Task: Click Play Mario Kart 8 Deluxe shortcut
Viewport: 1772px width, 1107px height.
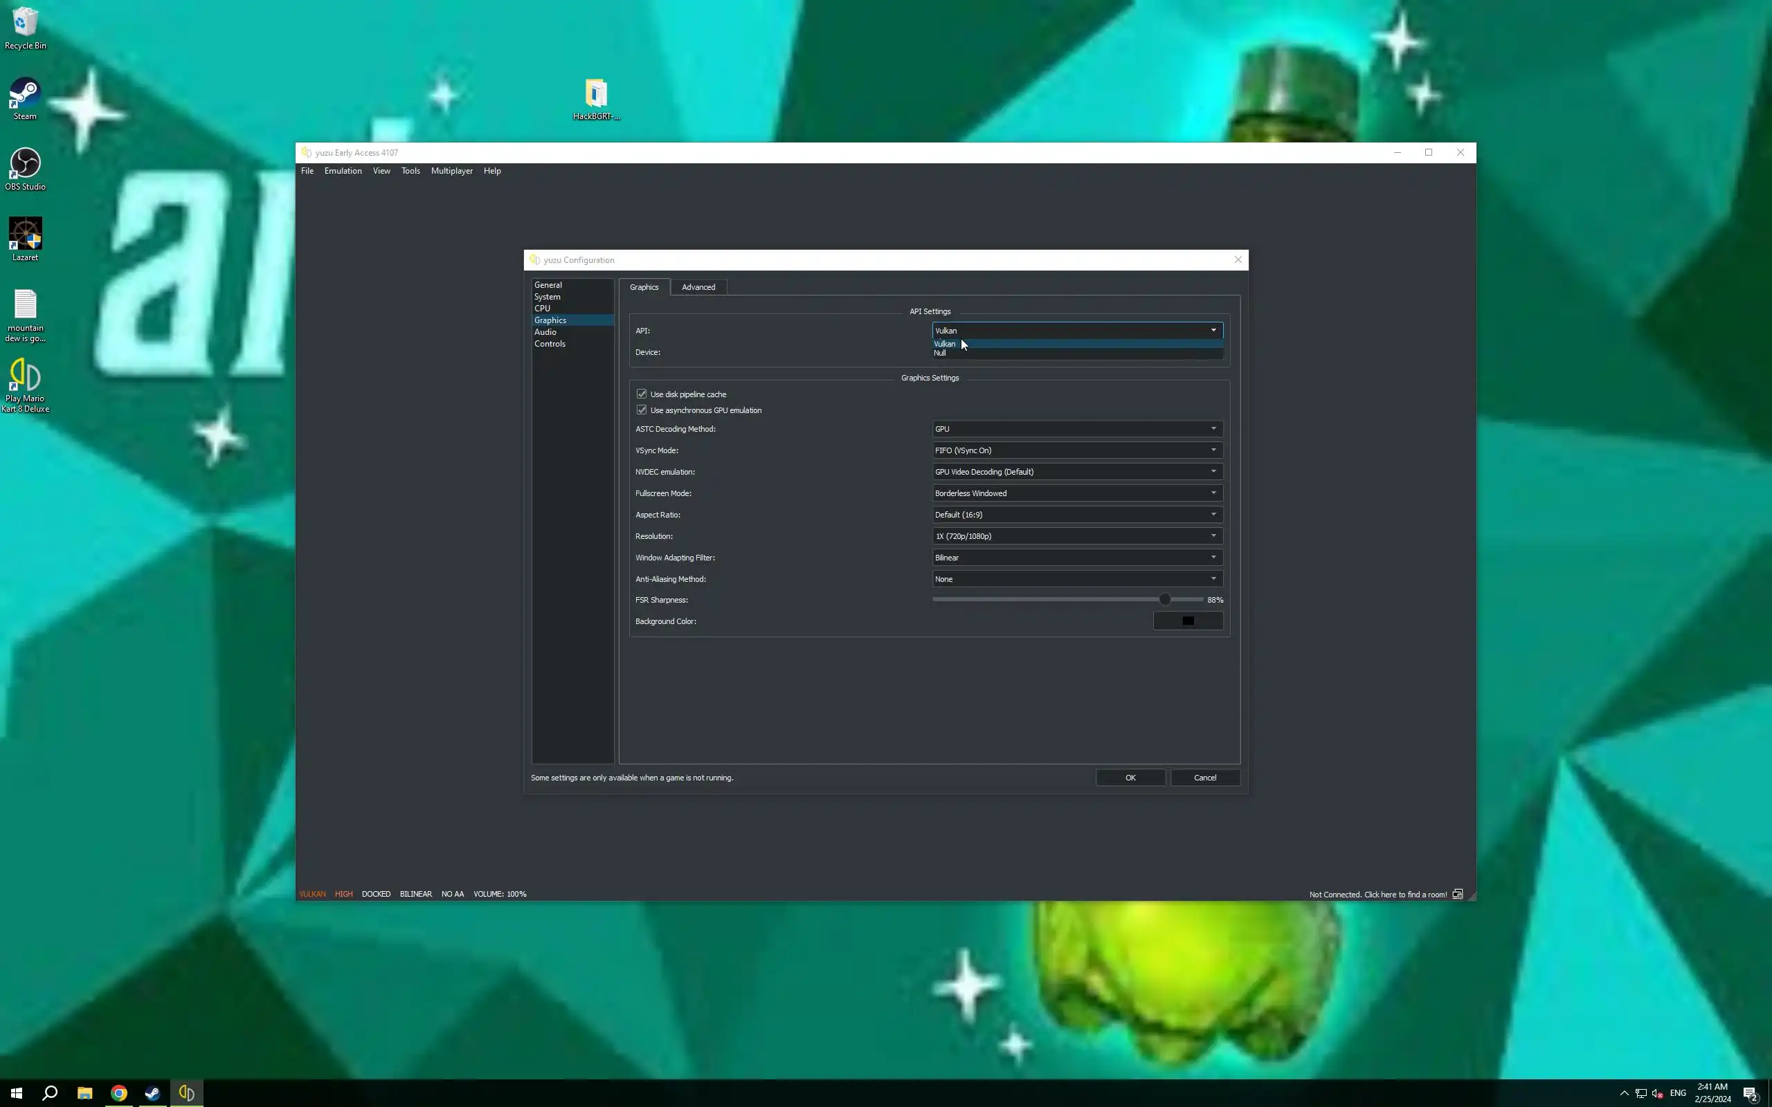Action: [x=25, y=377]
